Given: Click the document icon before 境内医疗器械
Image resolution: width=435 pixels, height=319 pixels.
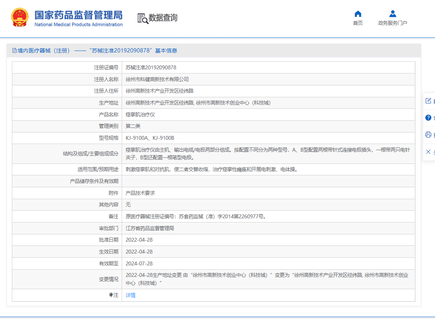Looking at the screenshot, I should point(15,51).
